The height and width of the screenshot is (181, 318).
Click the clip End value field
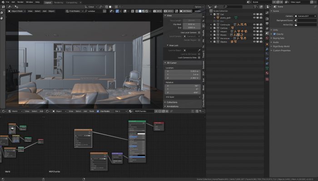click(191, 27)
